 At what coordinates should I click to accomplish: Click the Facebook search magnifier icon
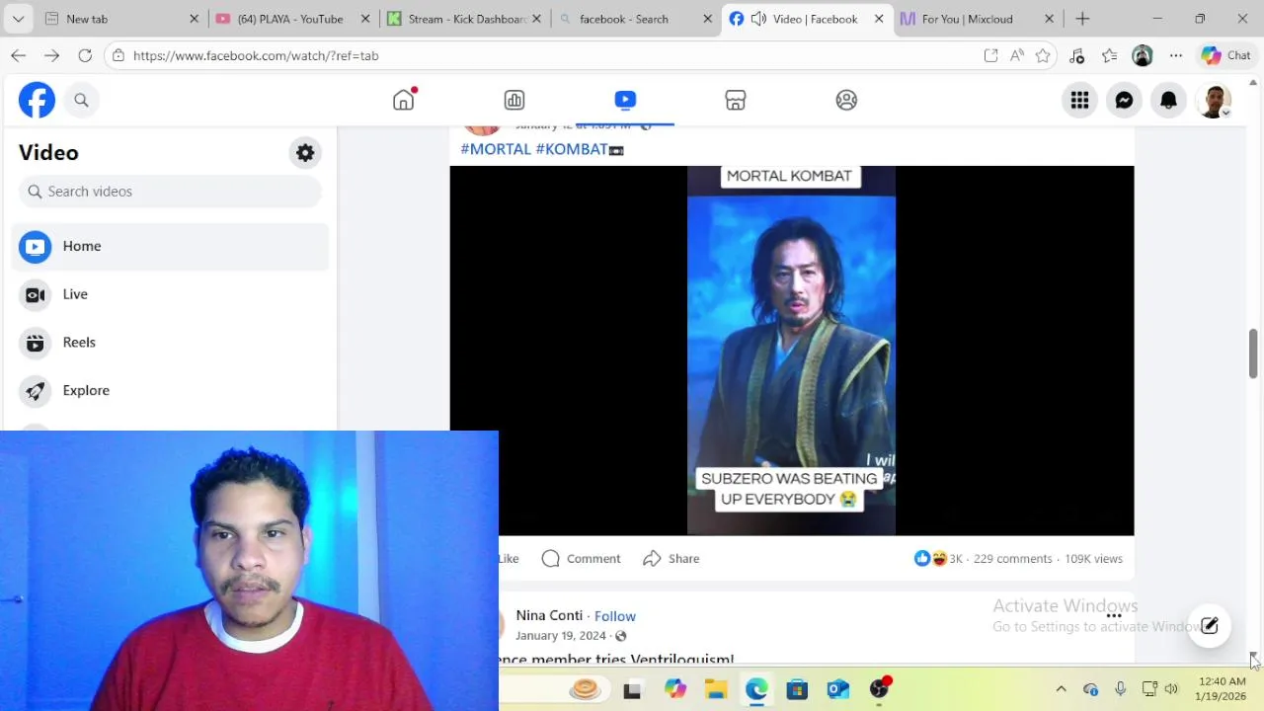(82, 100)
